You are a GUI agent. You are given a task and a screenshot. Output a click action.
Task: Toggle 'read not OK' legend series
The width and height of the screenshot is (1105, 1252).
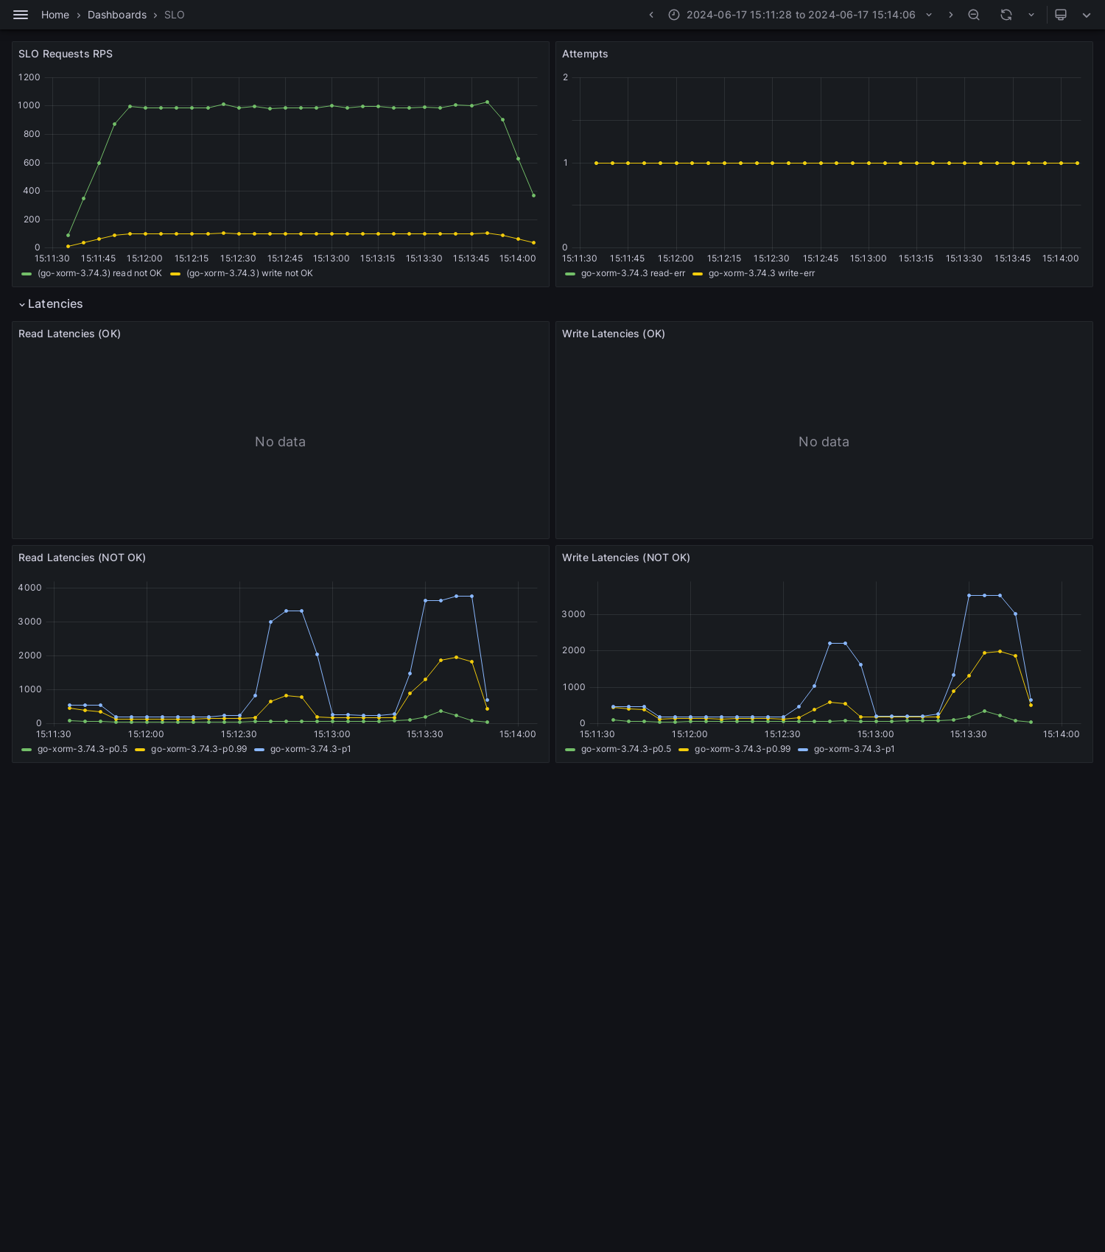pyautogui.click(x=99, y=273)
